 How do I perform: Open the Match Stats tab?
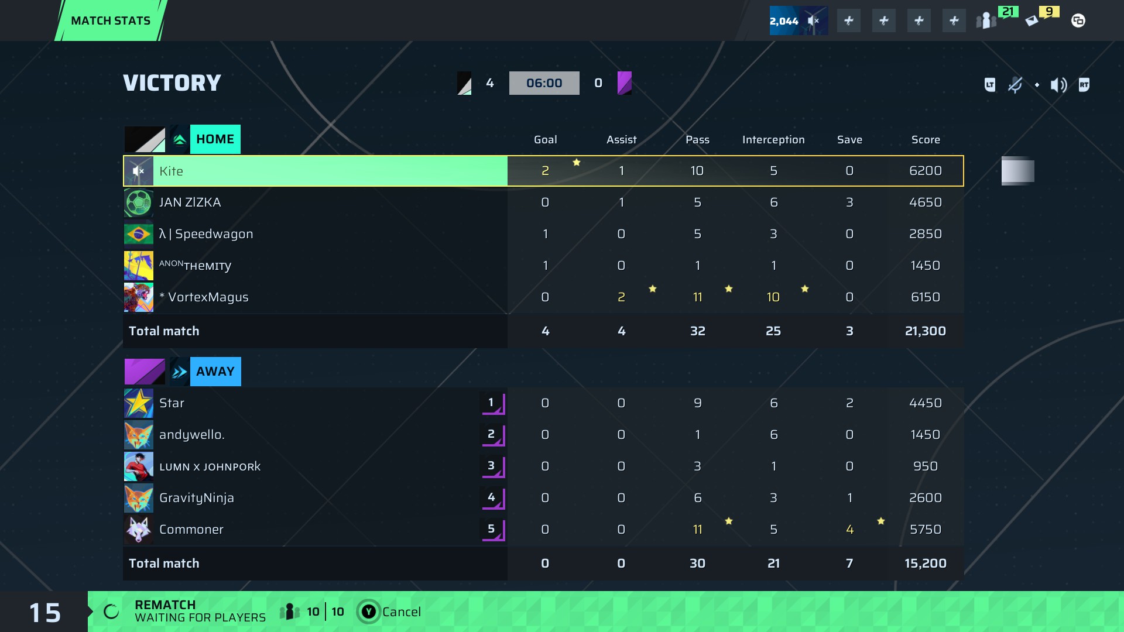tap(111, 20)
